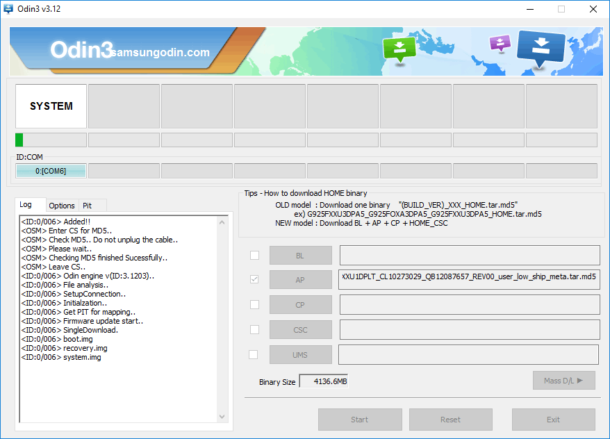
Task: Click the 'Get PIT for mapping..' log line
Action: [x=79, y=312]
